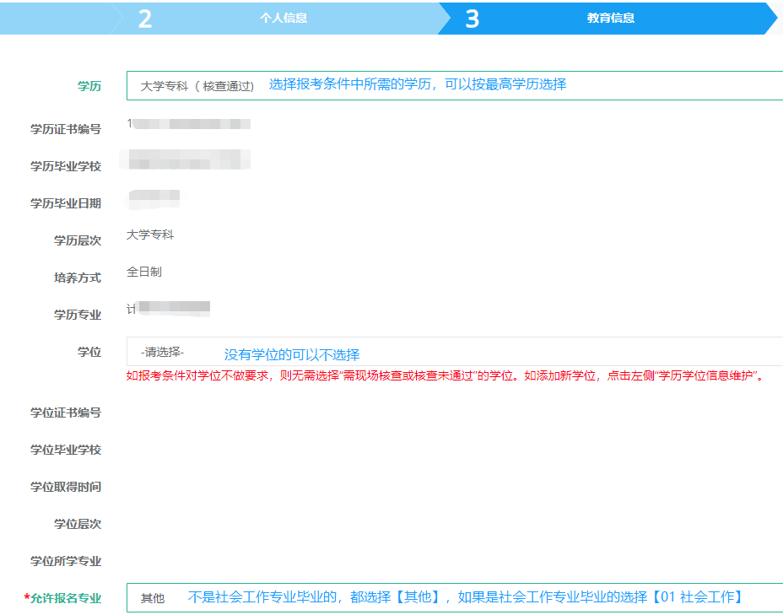Click the 学位证书编号 field label
783x615 pixels.
point(66,413)
